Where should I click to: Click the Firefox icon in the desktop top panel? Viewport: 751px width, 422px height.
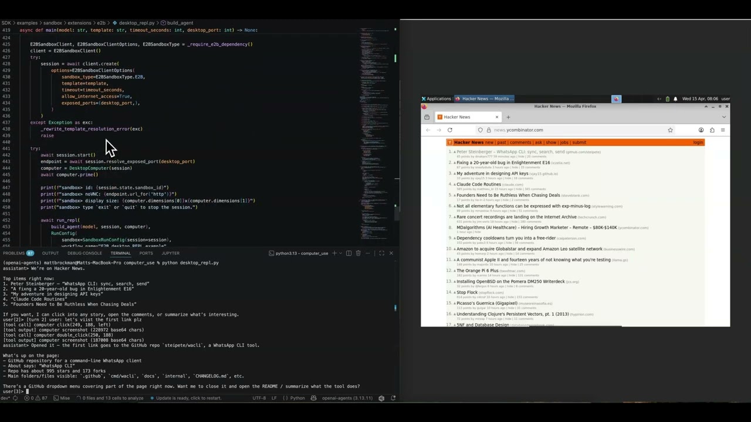pos(616,98)
